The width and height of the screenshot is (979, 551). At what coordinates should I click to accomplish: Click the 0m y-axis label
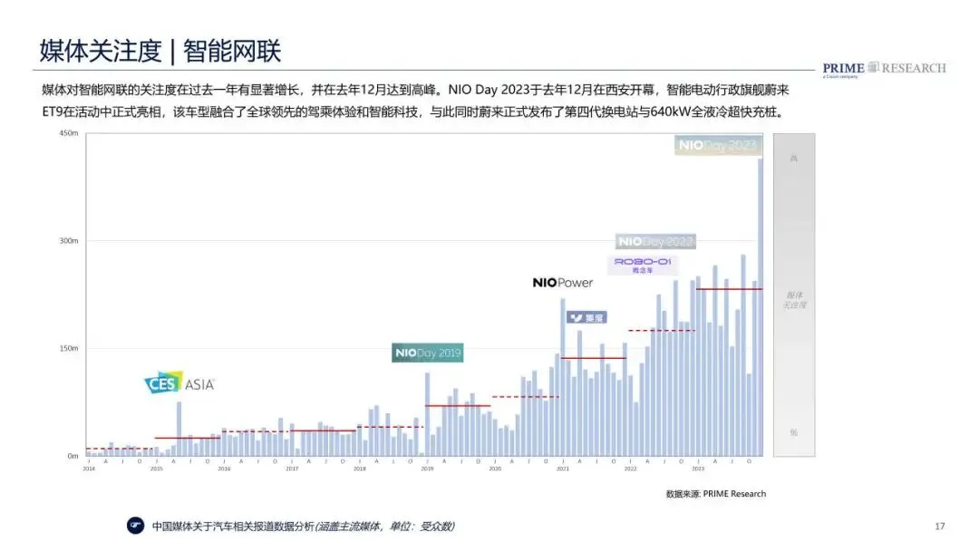click(73, 456)
